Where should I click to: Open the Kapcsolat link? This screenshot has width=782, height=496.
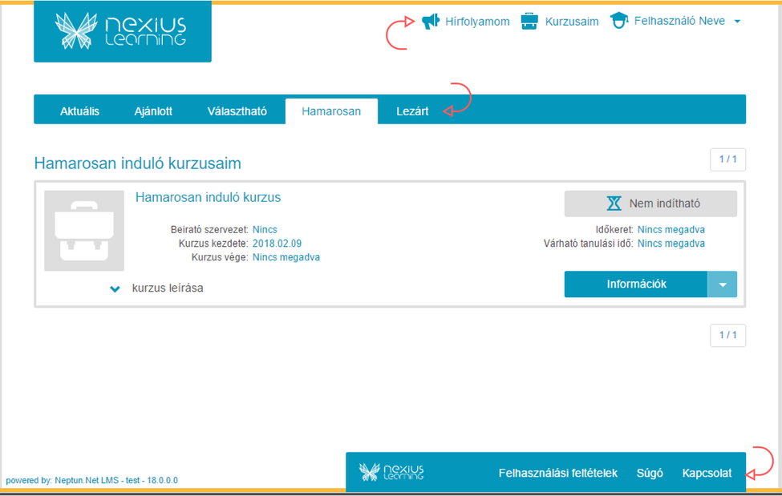tap(707, 473)
